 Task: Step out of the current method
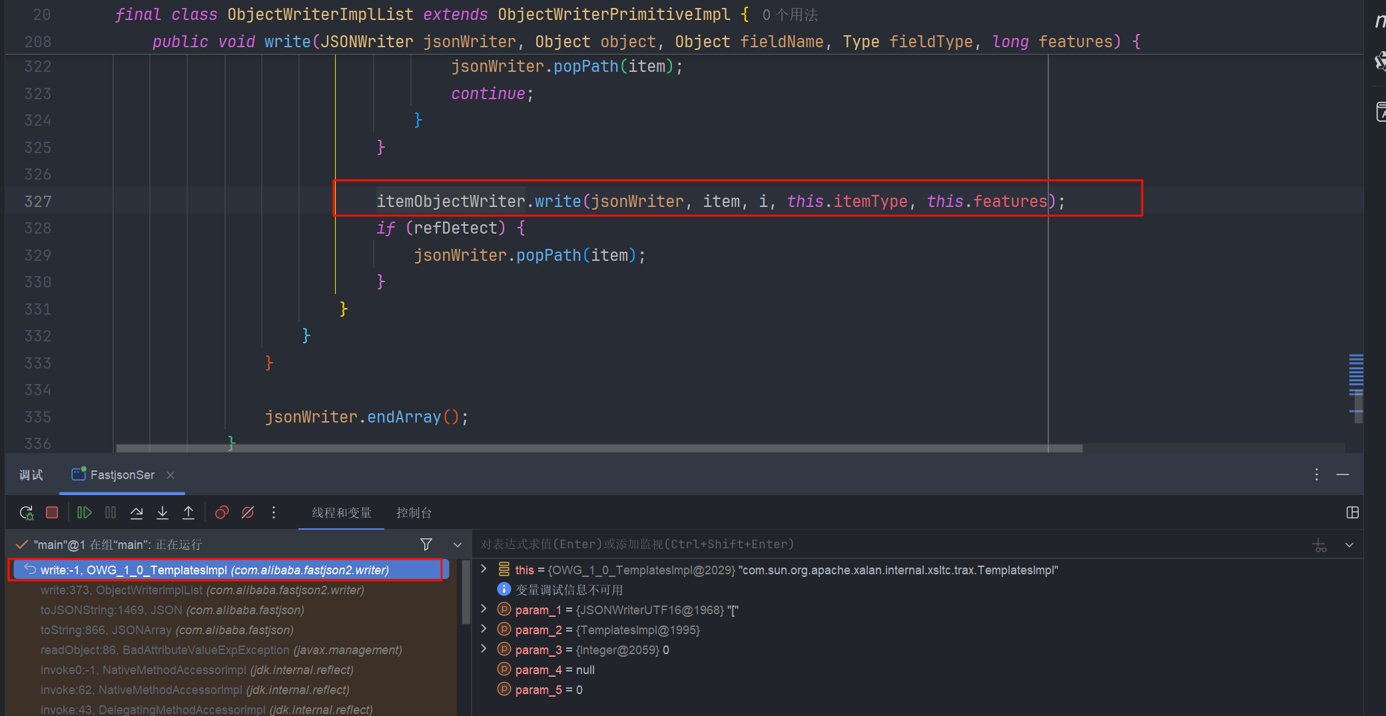coord(188,512)
